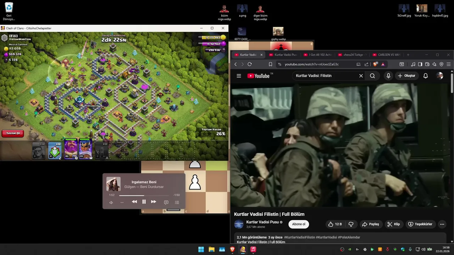
Task: Go back in the browser
Action: click(x=236, y=64)
